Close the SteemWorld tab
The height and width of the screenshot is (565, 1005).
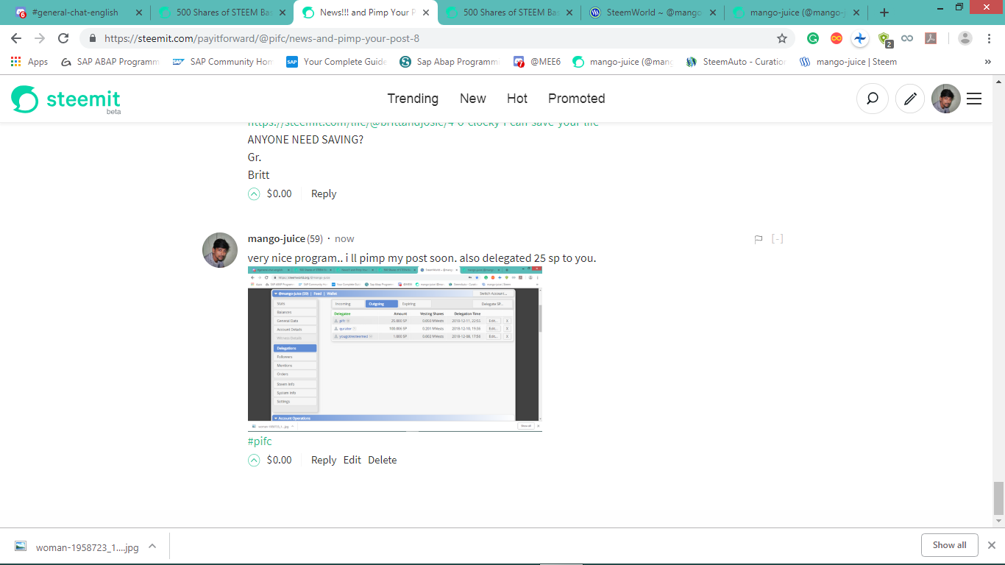(x=712, y=13)
